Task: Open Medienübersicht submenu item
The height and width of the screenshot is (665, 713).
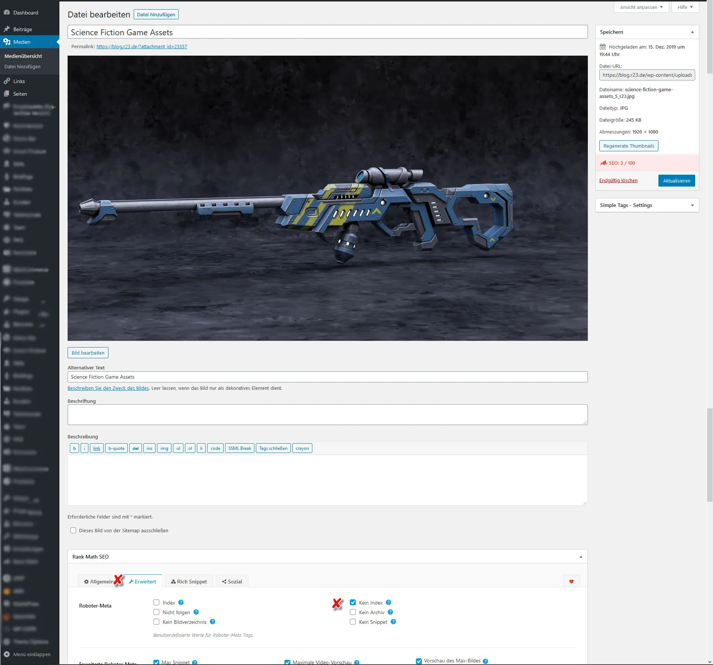Action: (x=23, y=56)
